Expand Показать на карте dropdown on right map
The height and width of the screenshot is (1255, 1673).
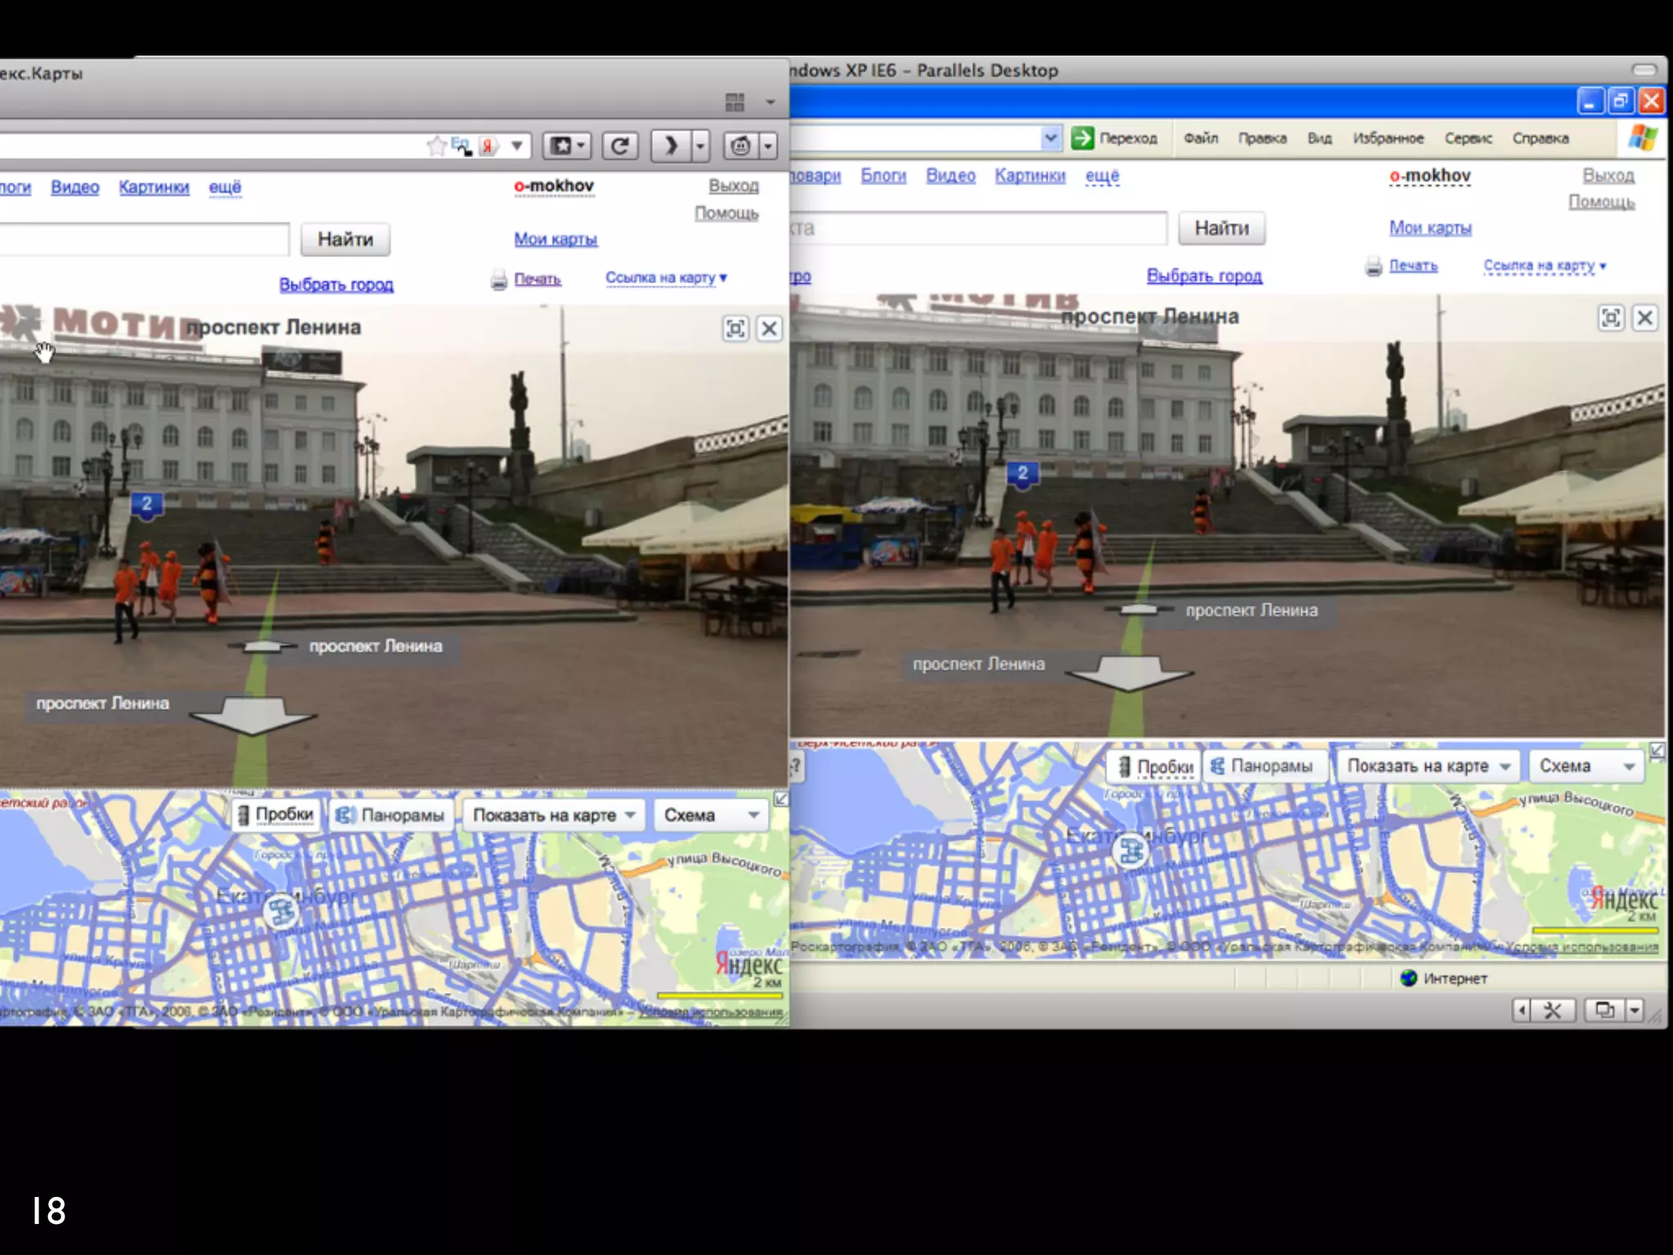[x=1427, y=766]
